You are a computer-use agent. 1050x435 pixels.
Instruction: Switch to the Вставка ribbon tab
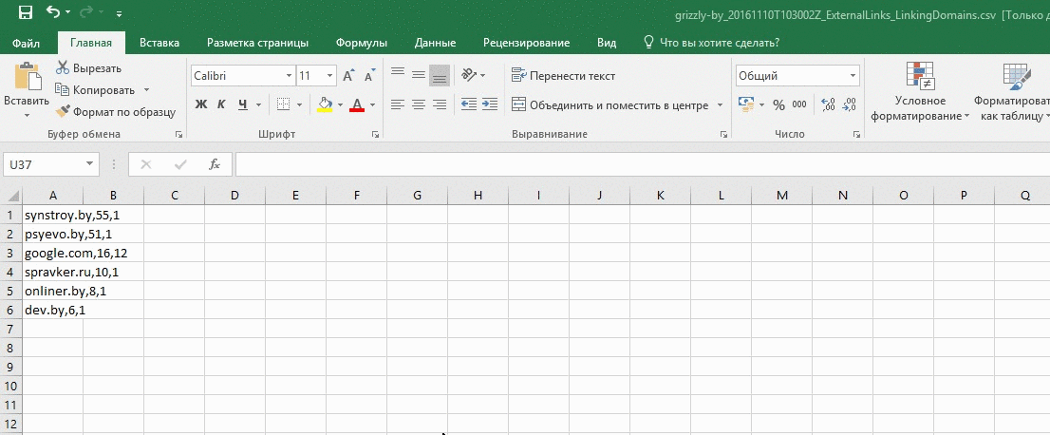point(159,43)
